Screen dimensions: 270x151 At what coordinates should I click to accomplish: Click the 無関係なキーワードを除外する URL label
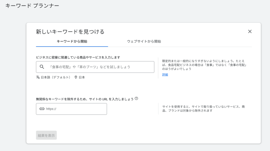[x=85, y=99]
